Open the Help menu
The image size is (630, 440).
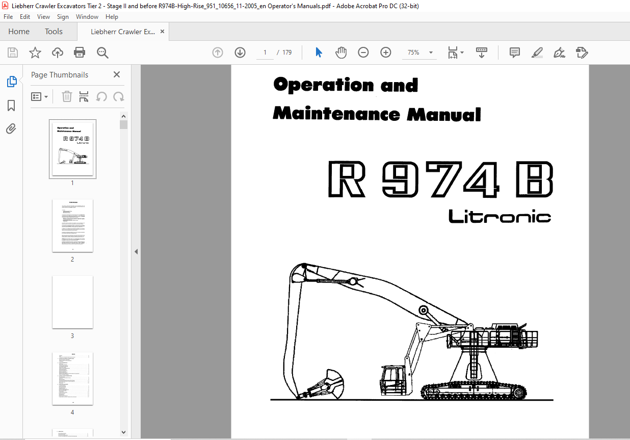[x=112, y=17]
